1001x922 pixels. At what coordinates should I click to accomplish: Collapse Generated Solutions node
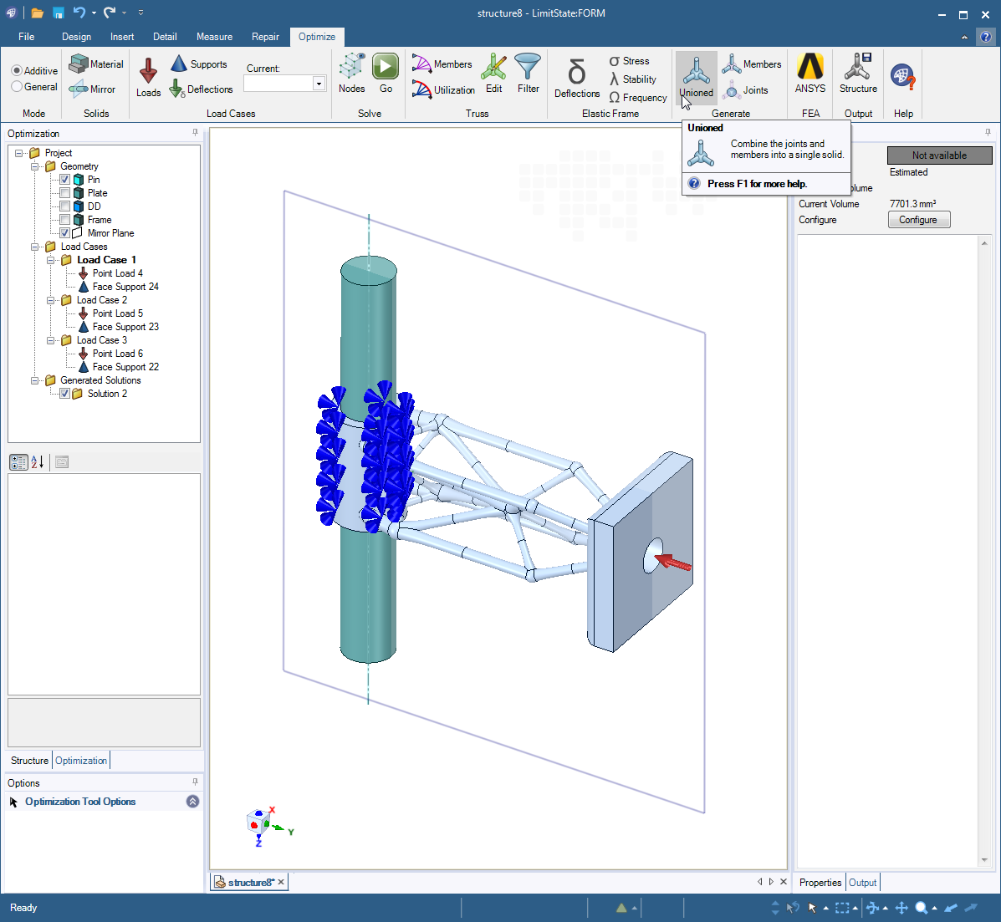(x=34, y=381)
